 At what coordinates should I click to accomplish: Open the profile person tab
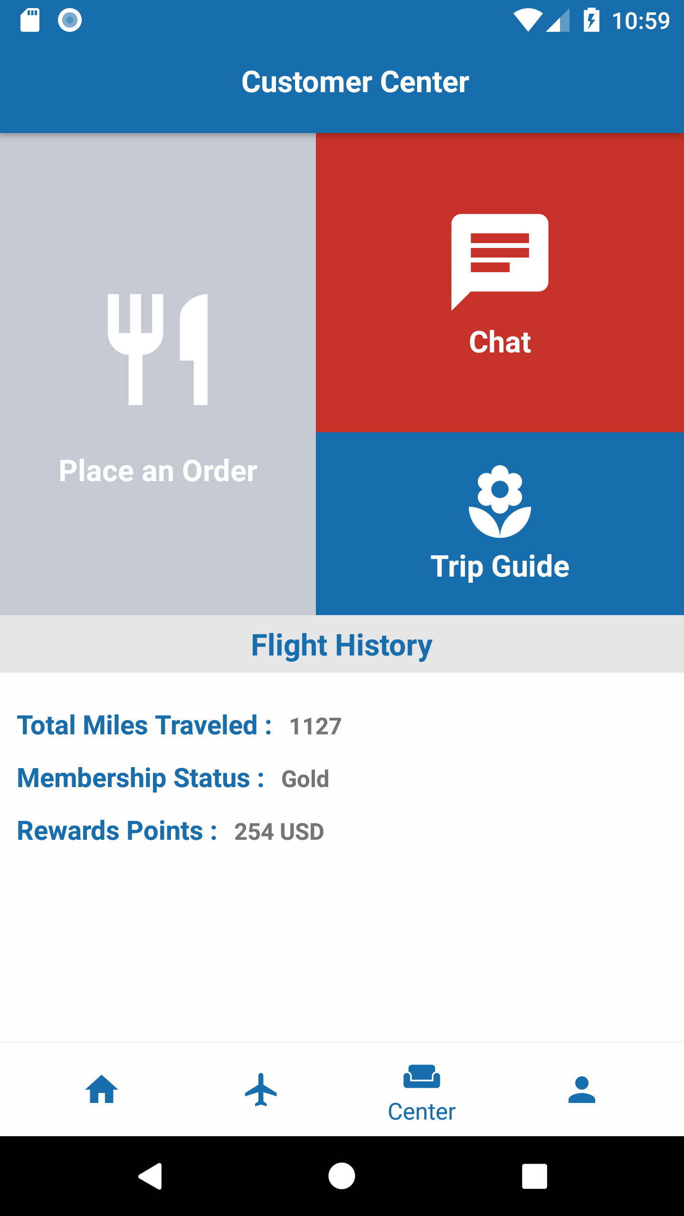click(581, 1089)
